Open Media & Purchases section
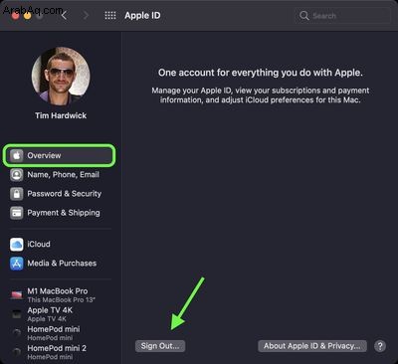This screenshot has height=364, width=398. tap(60, 264)
